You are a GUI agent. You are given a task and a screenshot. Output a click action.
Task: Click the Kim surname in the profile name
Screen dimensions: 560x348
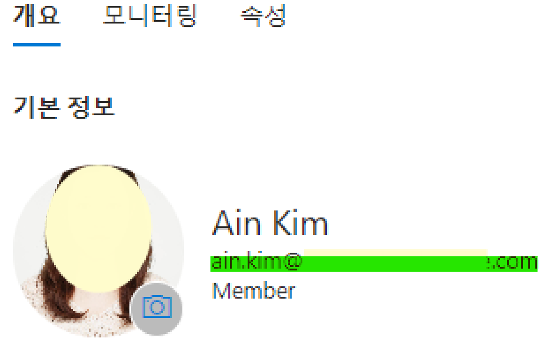[x=301, y=223]
